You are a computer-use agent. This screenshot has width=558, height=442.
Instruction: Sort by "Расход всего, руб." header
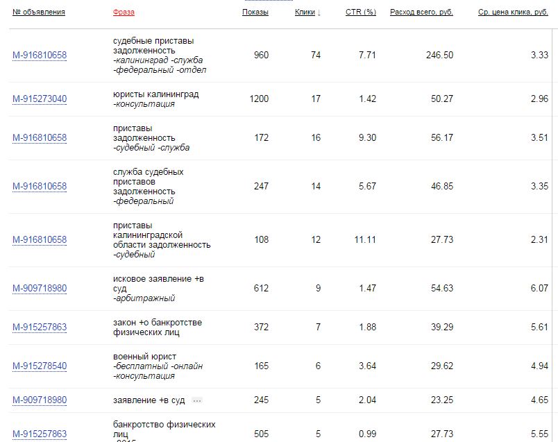coord(421,12)
